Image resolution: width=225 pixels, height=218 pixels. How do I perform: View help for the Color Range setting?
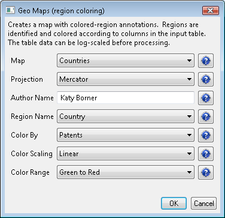[206, 172]
